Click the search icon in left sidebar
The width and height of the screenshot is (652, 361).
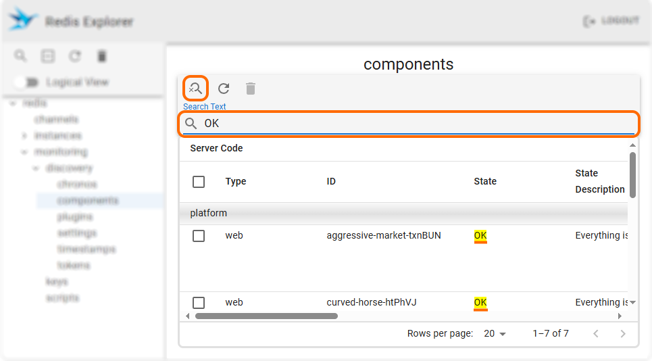(x=21, y=56)
